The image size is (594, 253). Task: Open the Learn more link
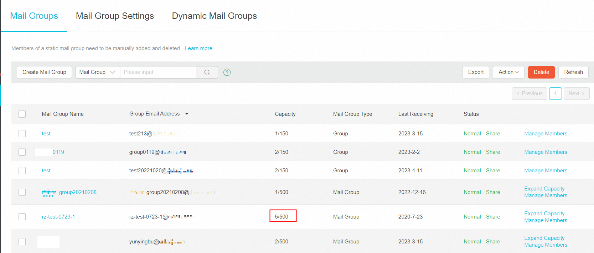(x=198, y=48)
